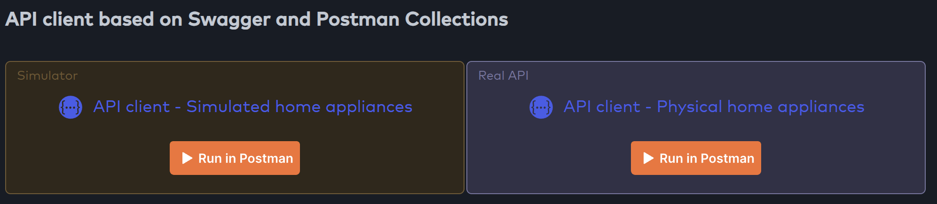Open the Simulated home appliances API client link
937x204 pixels.
pyautogui.click(x=252, y=107)
